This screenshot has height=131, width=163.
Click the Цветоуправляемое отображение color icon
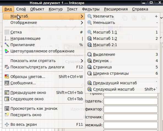tap(7, 51)
